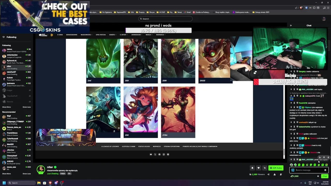The height and width of the screenshot is (186, 331).
Task: Expand ODKRYJ dropdown in streamed LoL page
Action: click(112, 35)
